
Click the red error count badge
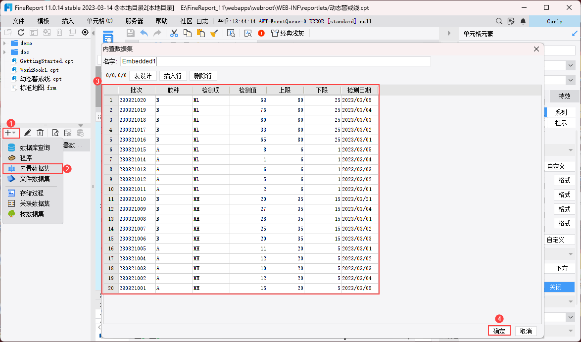coord(261,33)
